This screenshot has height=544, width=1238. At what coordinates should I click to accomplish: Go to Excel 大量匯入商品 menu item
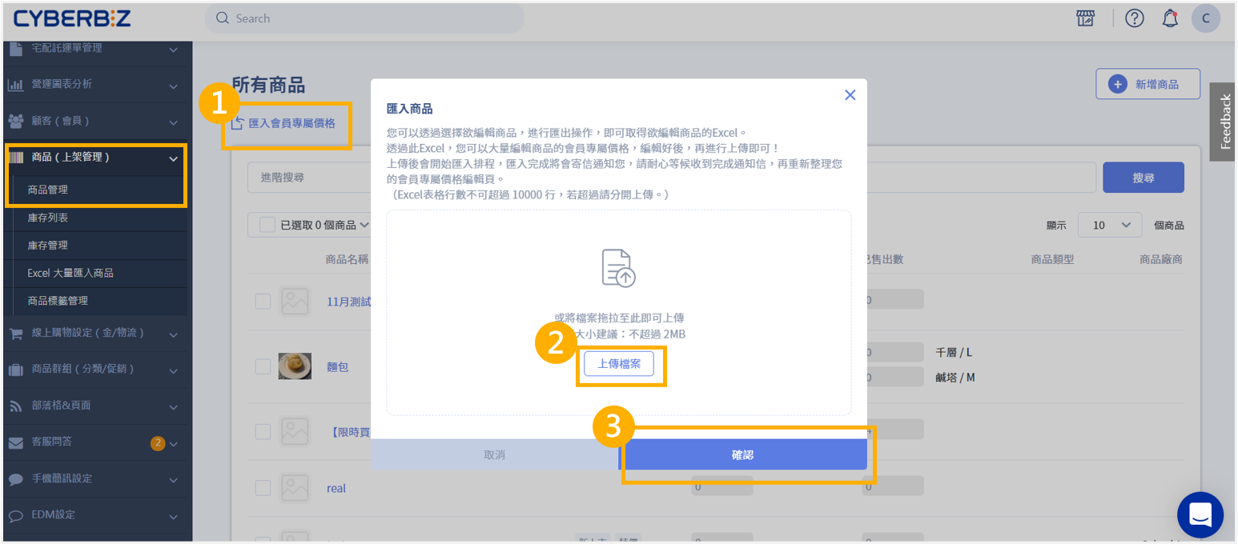(x=70, y=273)
